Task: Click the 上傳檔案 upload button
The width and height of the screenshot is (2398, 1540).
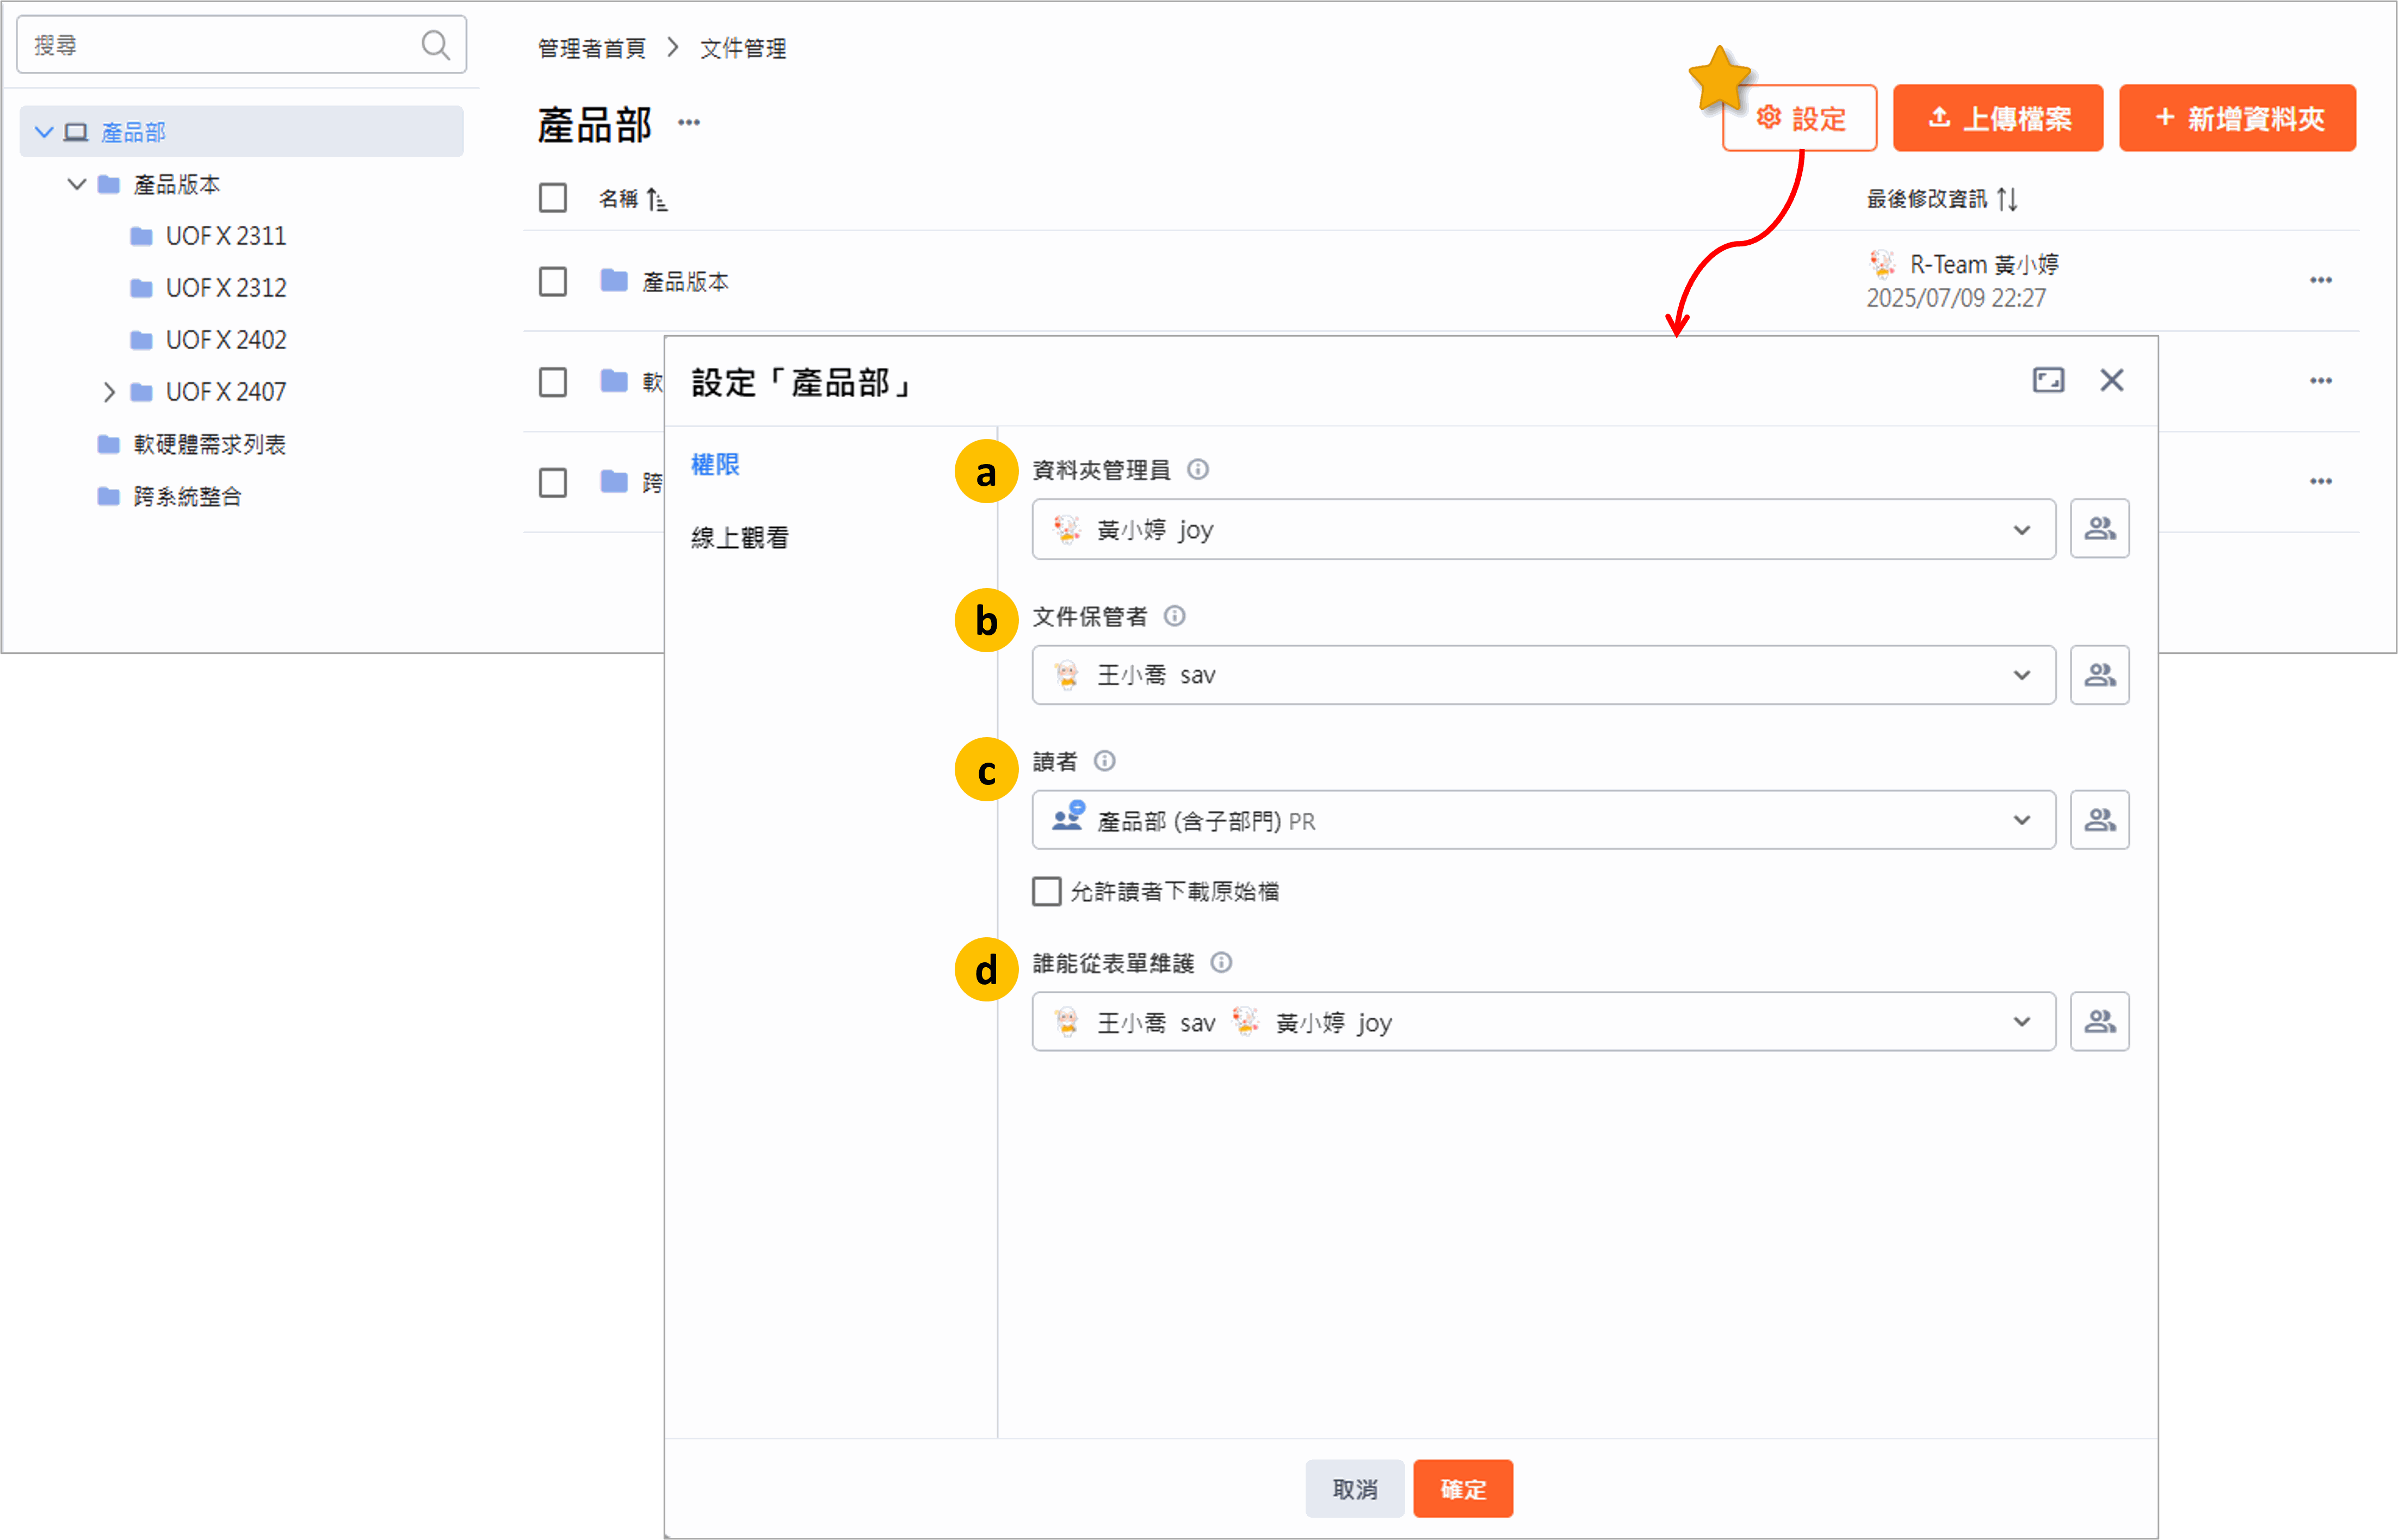Action: 1997,118
